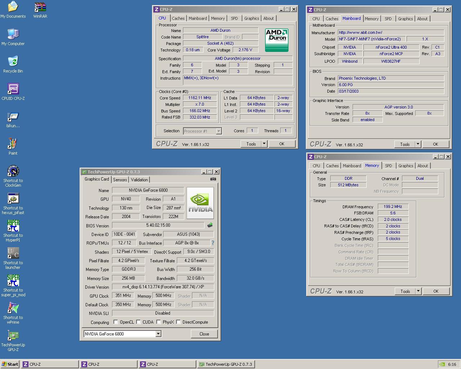461x369 pixels.
Task: Click the GPU-Z BIOS save chip icon
Action: (210, 225)
